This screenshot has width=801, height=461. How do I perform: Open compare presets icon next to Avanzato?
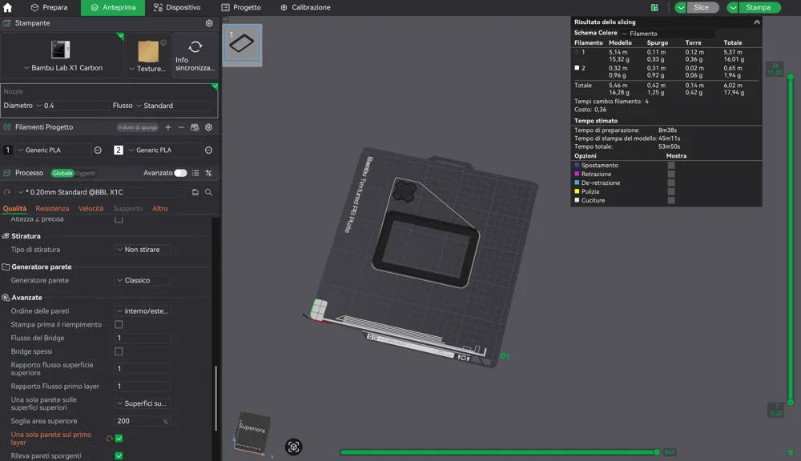coord(208,173)
